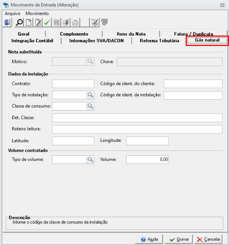Click the open envelope toolbar icon
The image size is (229, 245).
point(75,23)
